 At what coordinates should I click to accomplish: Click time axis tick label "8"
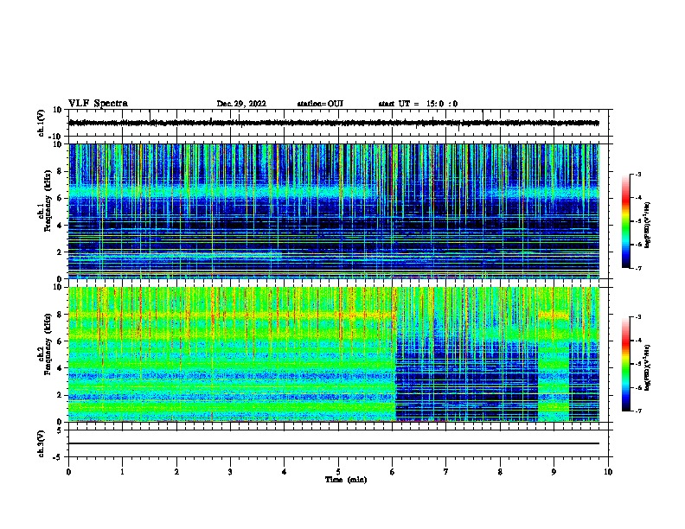(x=500, y=472)
